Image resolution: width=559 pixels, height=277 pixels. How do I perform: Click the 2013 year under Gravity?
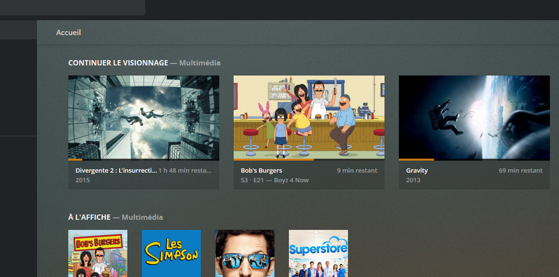click(x=413, y=180)
